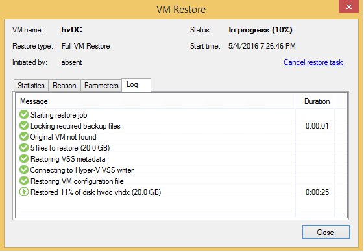This screenshot has height=252, width=364.
Task: Open the Parameters tab
Action: tap(101, 86)
